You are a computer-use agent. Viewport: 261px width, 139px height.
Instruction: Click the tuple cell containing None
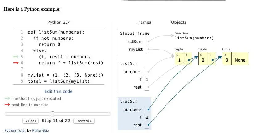click(240, 58)
